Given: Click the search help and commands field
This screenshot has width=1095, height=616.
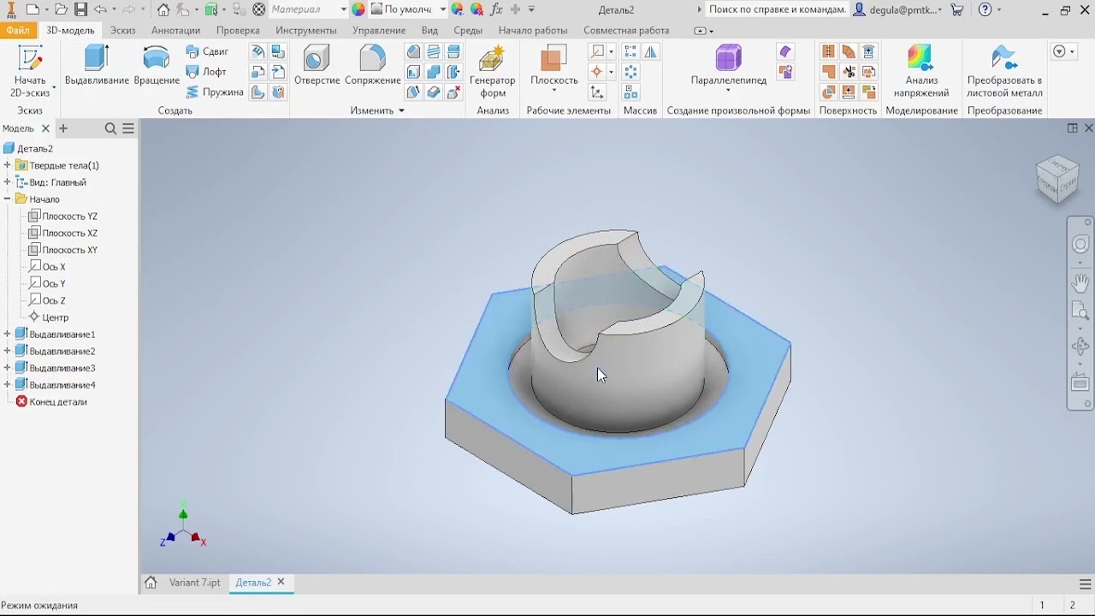Looking at the screenshot, I should 778,9.
